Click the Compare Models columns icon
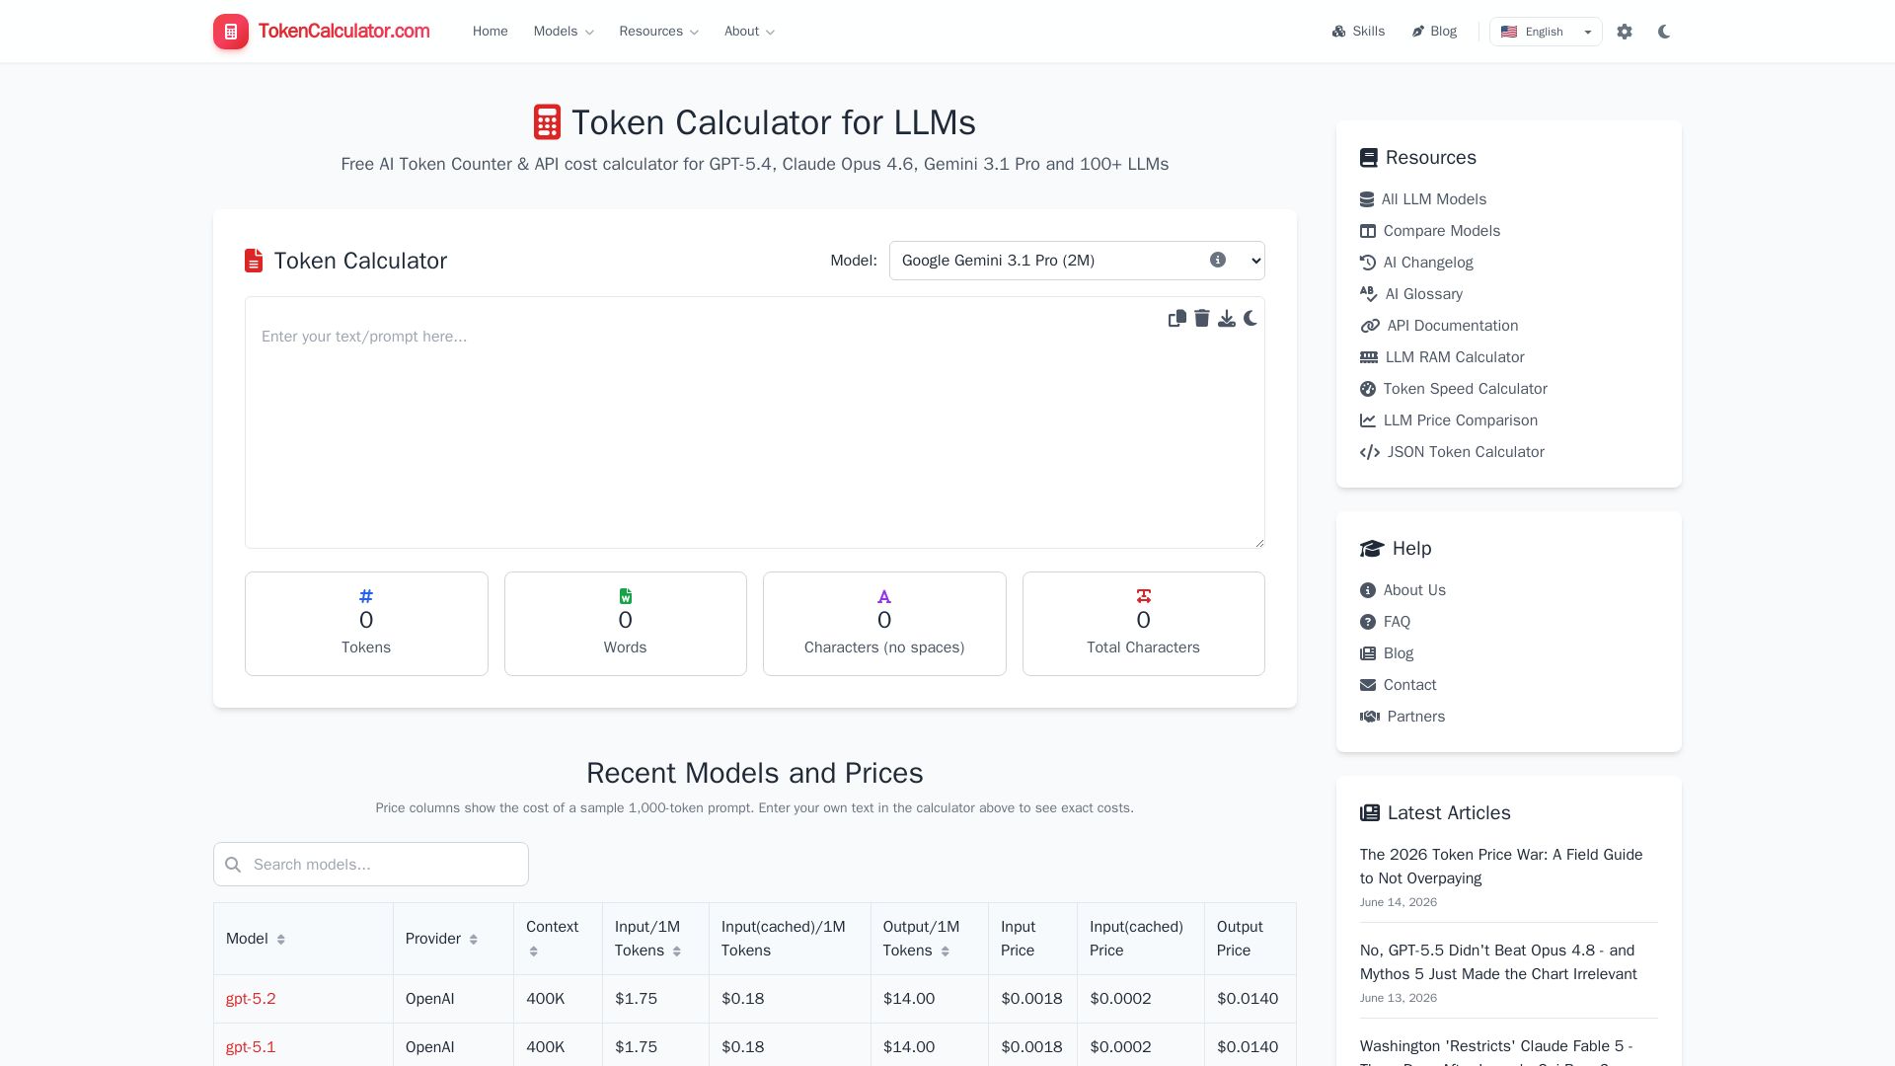1895x1066 pixels. click(x=1368, y=231)
